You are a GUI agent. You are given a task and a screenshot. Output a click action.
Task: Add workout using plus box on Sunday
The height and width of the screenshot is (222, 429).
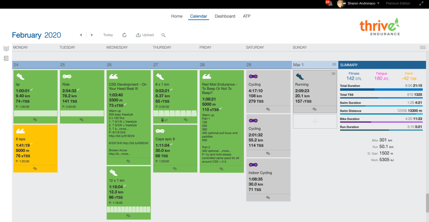tap(315, 121)
